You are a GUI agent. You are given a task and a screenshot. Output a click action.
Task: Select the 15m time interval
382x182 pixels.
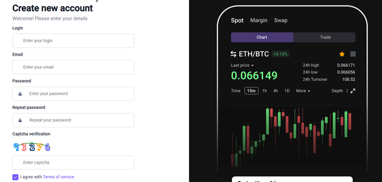coord(251,91)
